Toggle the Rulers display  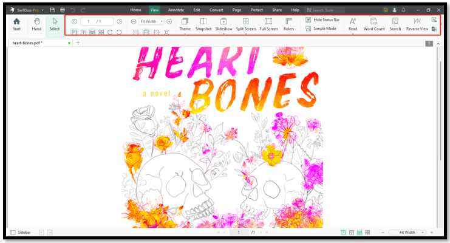(288, 25)
